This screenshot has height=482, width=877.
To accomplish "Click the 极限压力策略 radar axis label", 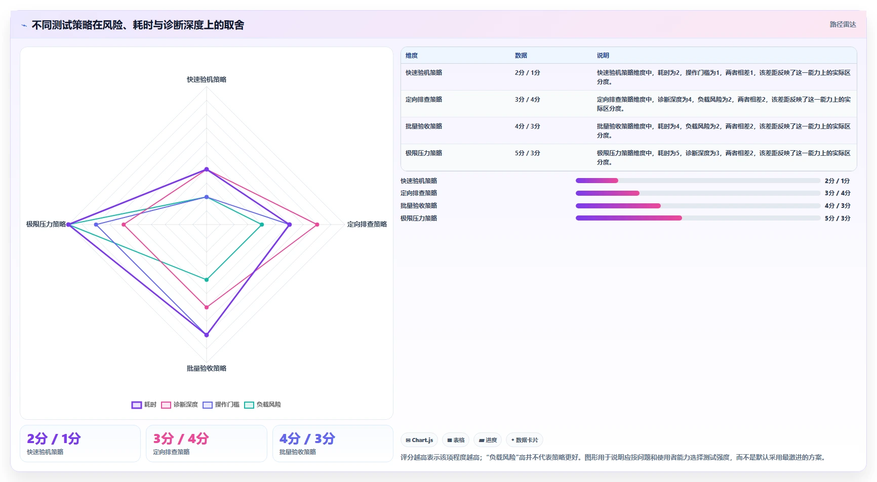I will 46,224.
